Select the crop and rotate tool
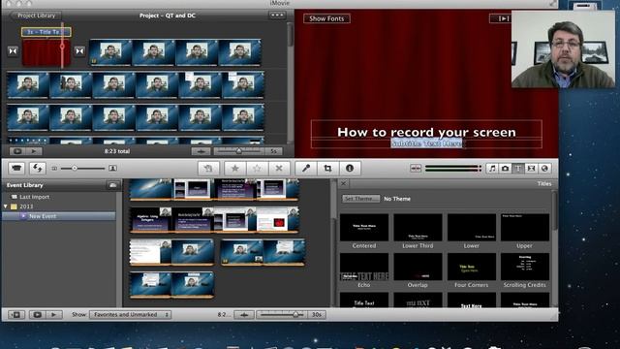Viewport: 620px width, 349px height. (327, 168)
